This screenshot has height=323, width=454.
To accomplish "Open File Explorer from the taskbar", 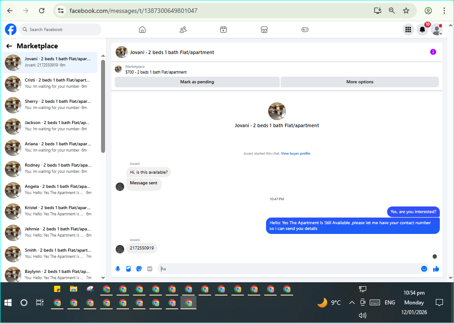I will coord(74,289).
